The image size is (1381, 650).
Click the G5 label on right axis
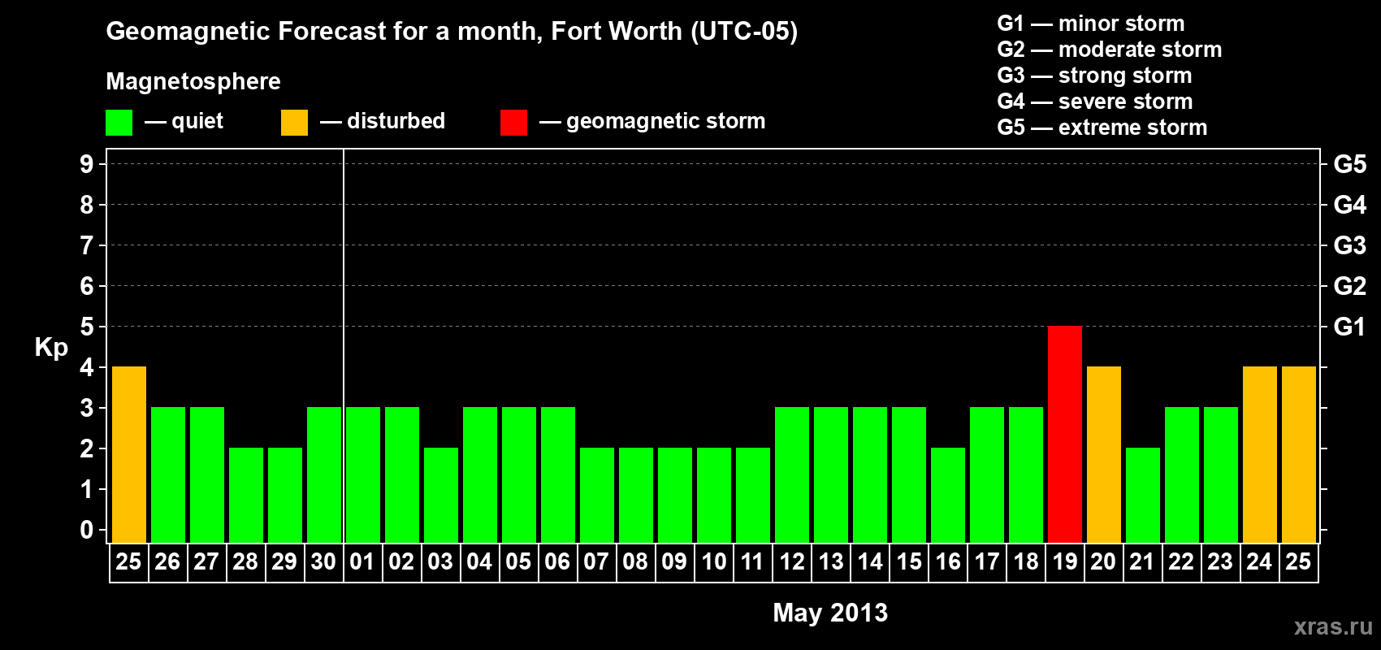[x=1350, y=164]
